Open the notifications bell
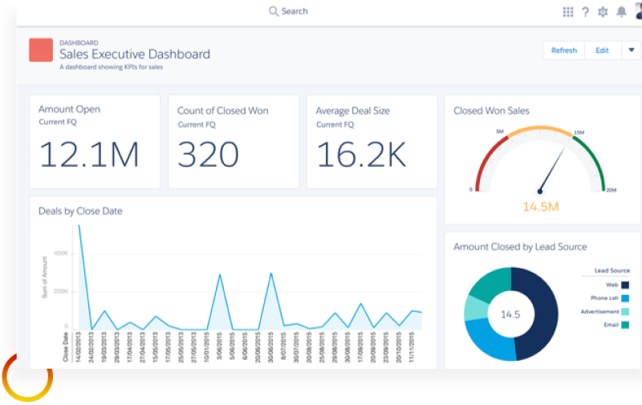The width and height of the screenshot is (642, 405). click(x=620, y=12)
